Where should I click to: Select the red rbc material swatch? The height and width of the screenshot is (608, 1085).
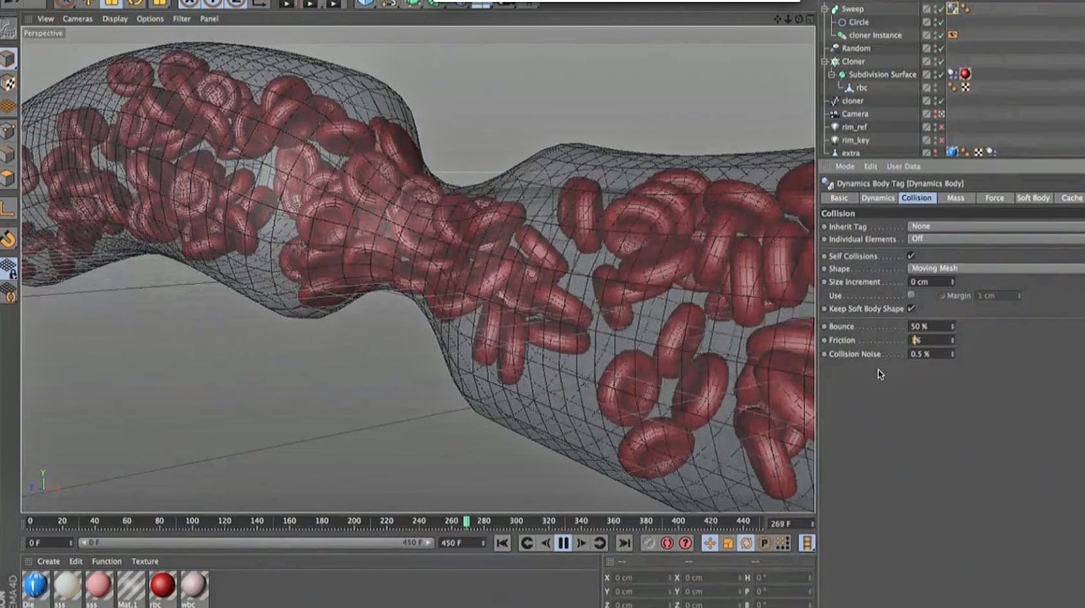(x=162, y=585)
